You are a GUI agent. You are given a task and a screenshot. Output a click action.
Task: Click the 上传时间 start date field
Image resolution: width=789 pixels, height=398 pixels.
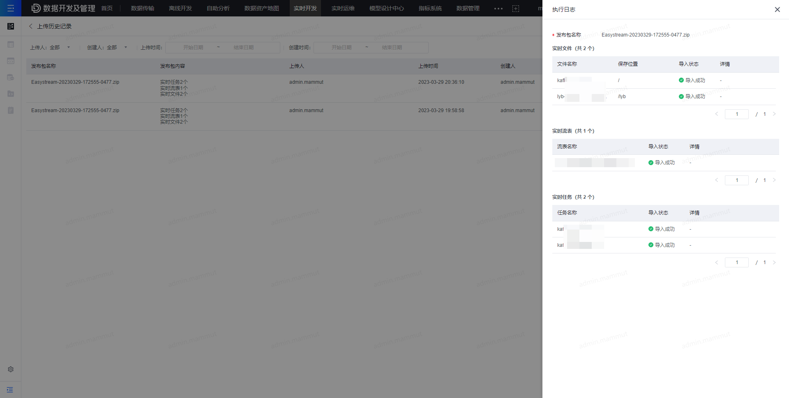pos(193,48)
